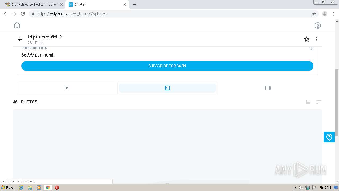Click the browser forward button
The height and width of the screenshot is (191, 339).
pos(14,14)
